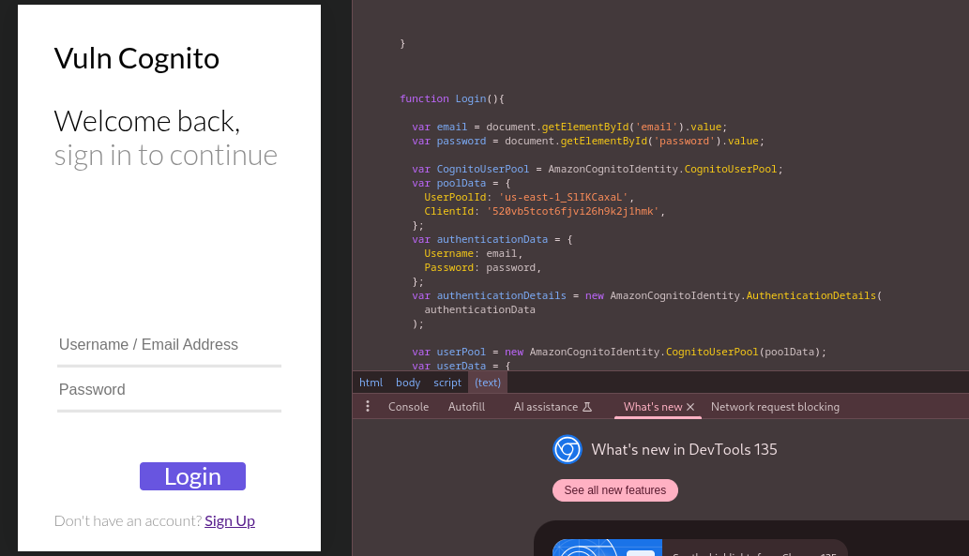
Task: Switch to the Autofill drawer tab
Action: (x=466, y=407)
